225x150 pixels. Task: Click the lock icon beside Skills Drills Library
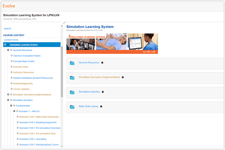tap(101, 106)
